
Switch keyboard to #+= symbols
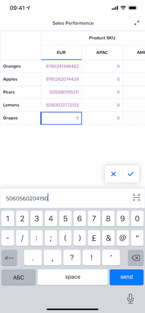click(x=9, y=258)
